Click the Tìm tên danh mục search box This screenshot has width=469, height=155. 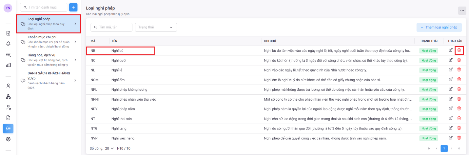coord(44,7)
